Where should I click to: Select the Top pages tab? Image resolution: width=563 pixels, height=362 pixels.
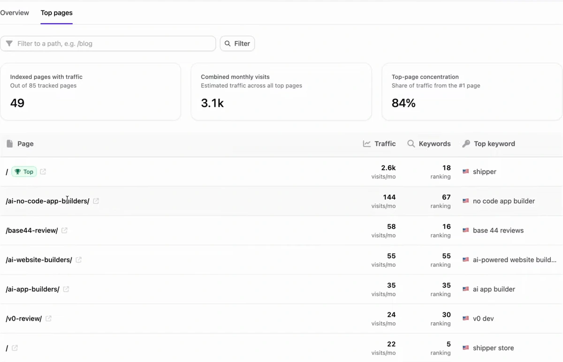click(56, 13)
